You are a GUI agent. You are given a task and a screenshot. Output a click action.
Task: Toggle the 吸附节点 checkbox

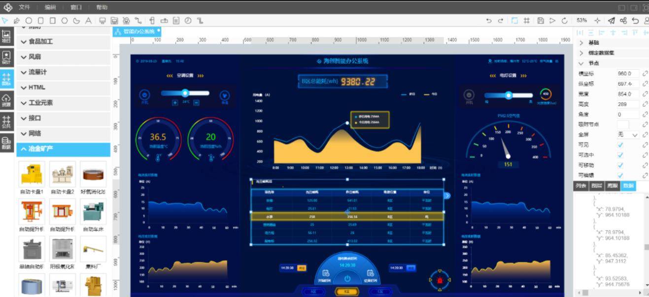[x=623, y=124]
